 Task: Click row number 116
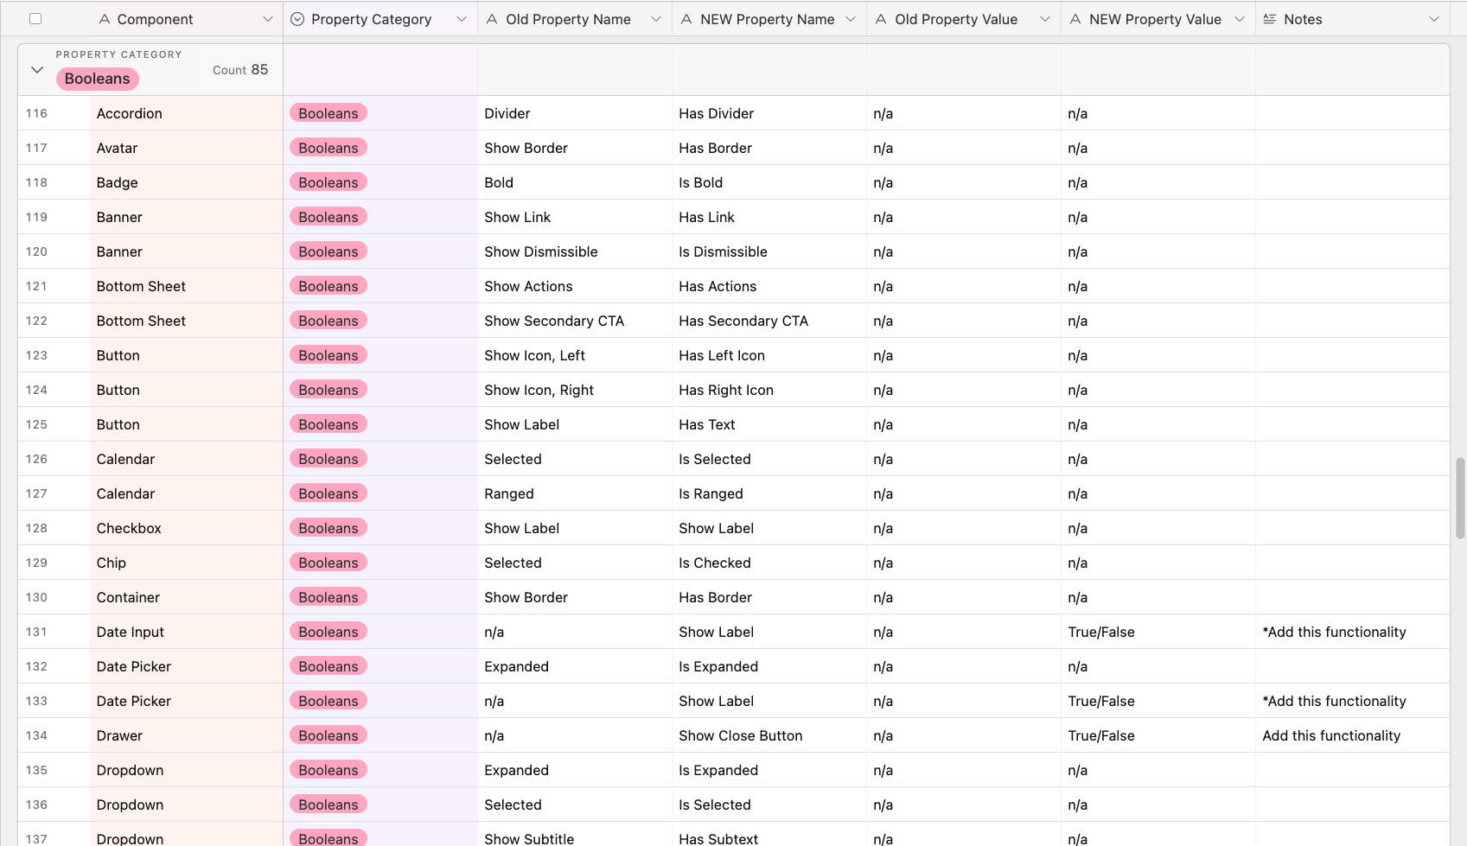36,113
